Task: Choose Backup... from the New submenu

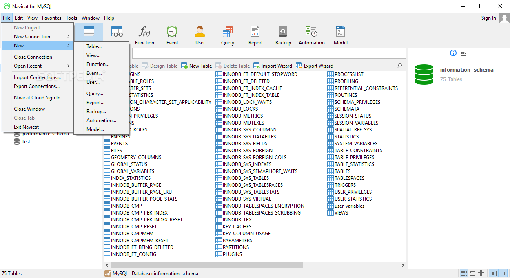Action: [102, 112]
